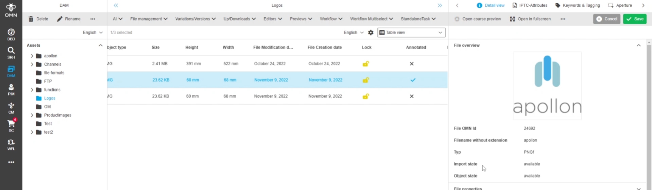Viewport: 652px width, 190px height.
Task: Toggle lock on the selected highlighted row
Action: tap(366, 80)
